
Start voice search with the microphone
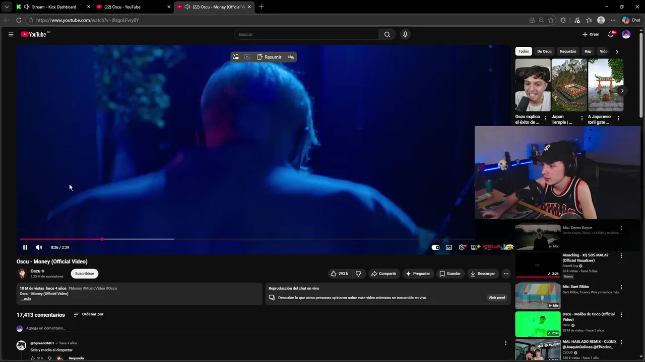coord(405,34)
